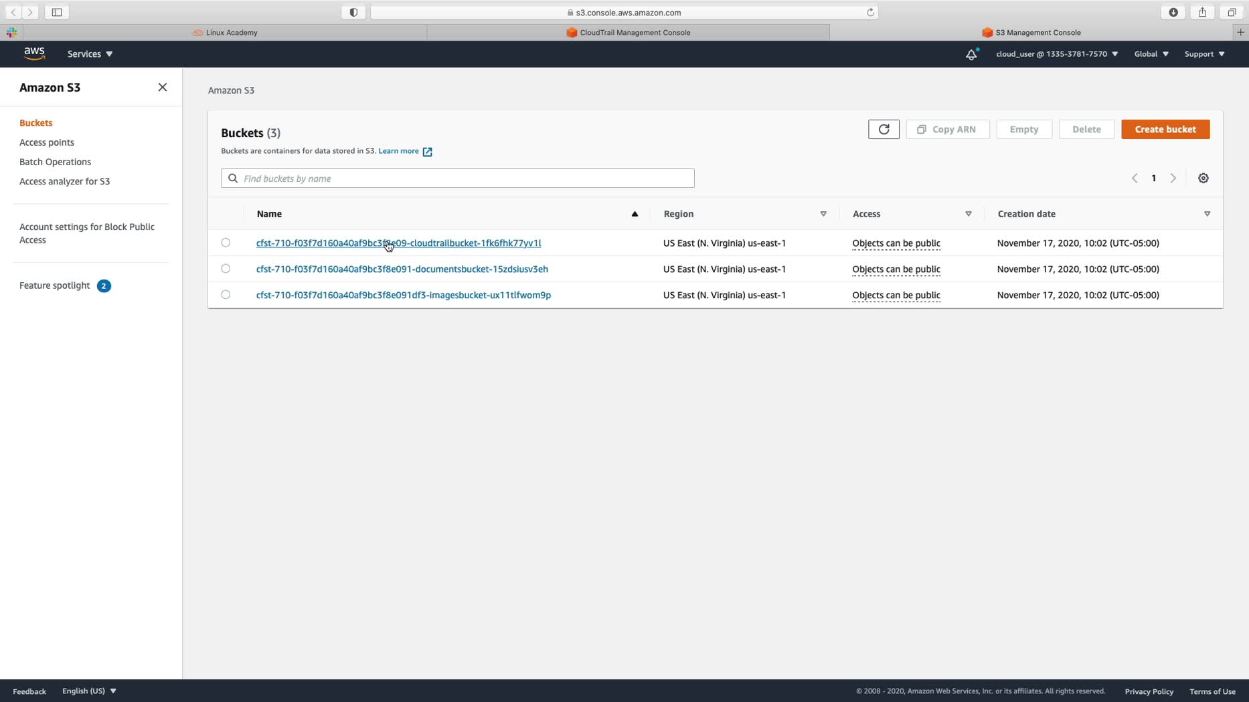Toggle the Safari sidebar button
The image size is (1249, 702).
(57, 12)
